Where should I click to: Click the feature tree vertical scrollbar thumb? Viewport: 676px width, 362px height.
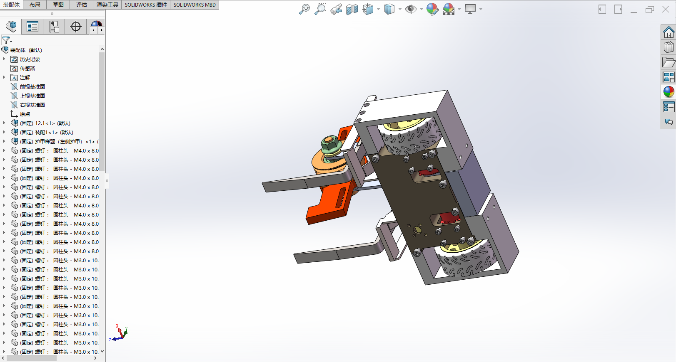[x=102, y=112]
